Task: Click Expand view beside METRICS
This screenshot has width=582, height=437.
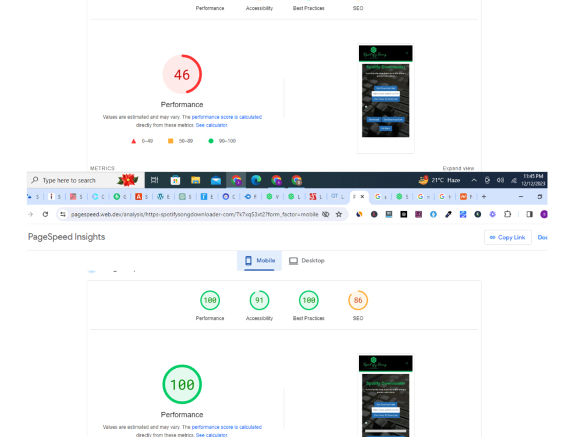Action: [458, 168]
